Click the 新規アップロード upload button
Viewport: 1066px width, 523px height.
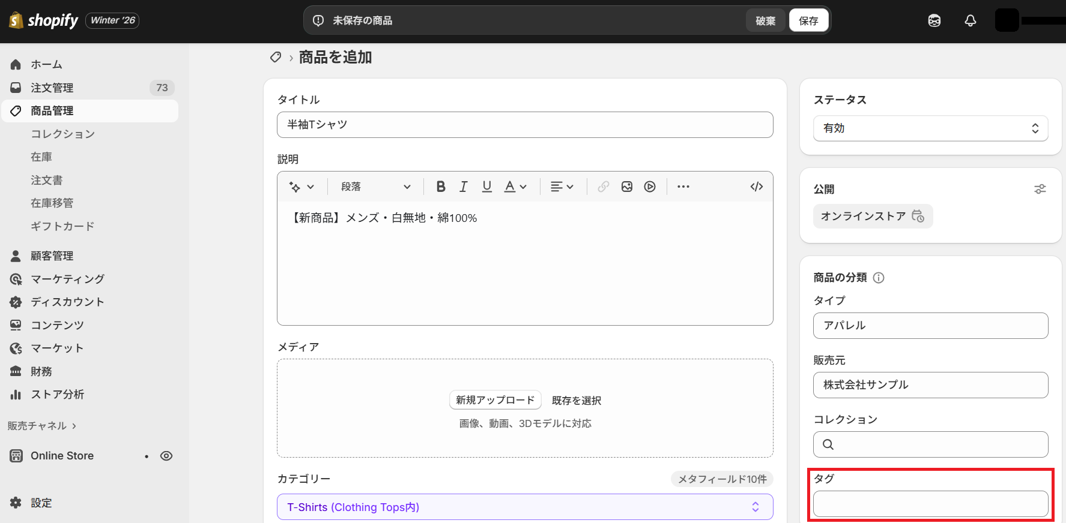[x=495, y=400]
